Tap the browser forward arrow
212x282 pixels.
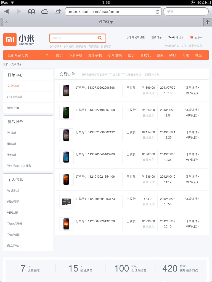pos(19,12)
